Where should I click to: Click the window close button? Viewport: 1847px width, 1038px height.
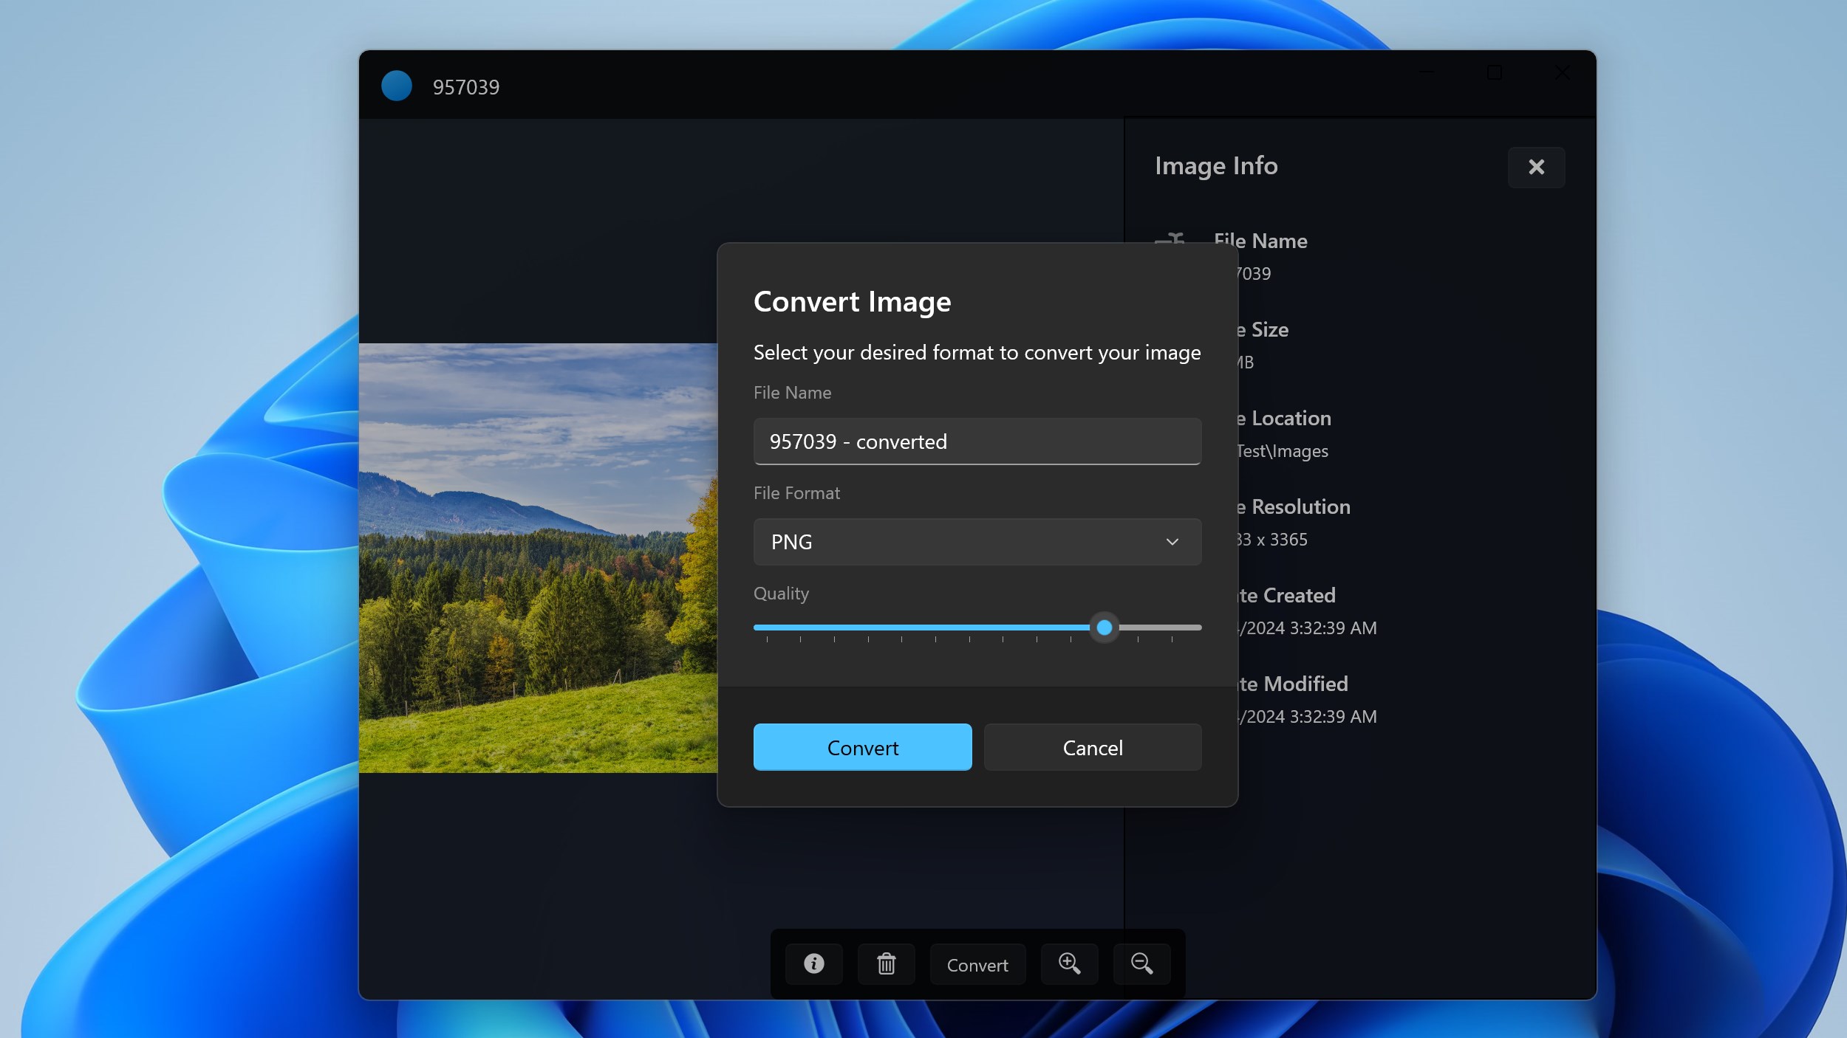[1562, 72]
